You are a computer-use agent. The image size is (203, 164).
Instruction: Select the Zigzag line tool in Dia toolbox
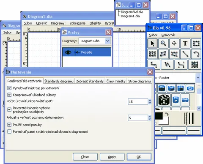click(154, 65)
